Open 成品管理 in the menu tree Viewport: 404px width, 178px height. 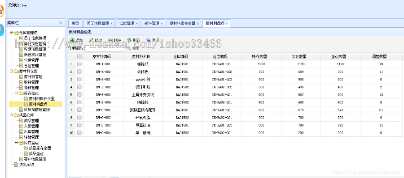coord(31,121)
